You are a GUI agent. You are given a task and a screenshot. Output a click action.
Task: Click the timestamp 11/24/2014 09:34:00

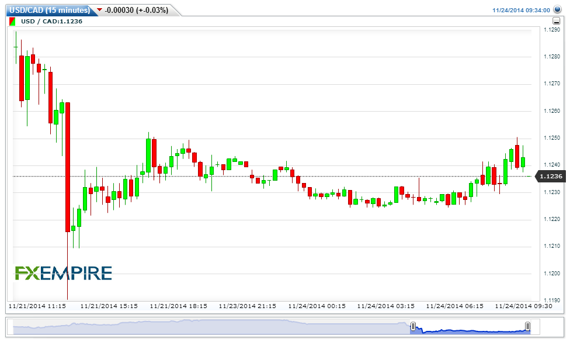pyautogui.click(x=521, y=10)
